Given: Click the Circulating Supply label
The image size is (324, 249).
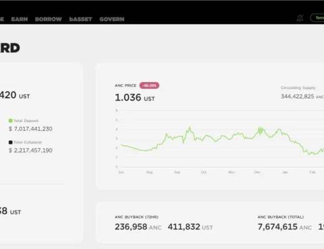Looking at the screenshot, I should pos(298,88).
